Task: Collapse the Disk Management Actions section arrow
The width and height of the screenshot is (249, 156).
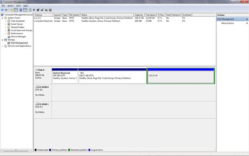Action: click(247, 19)
